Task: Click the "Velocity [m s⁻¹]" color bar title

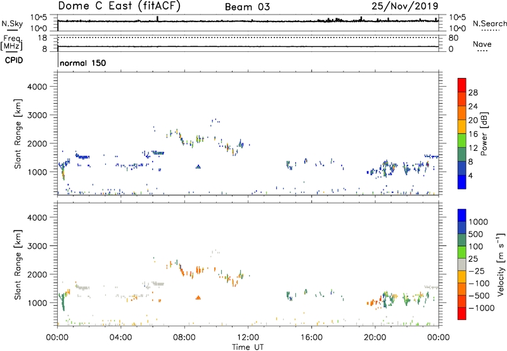Action: click(x=501, y=264)
